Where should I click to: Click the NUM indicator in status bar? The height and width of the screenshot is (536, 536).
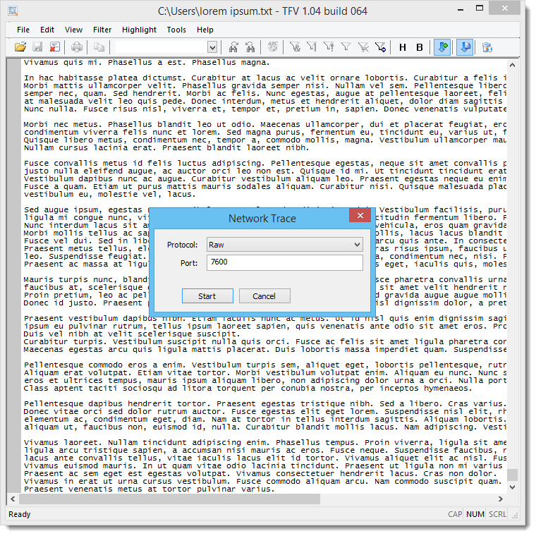coord(475,514)
